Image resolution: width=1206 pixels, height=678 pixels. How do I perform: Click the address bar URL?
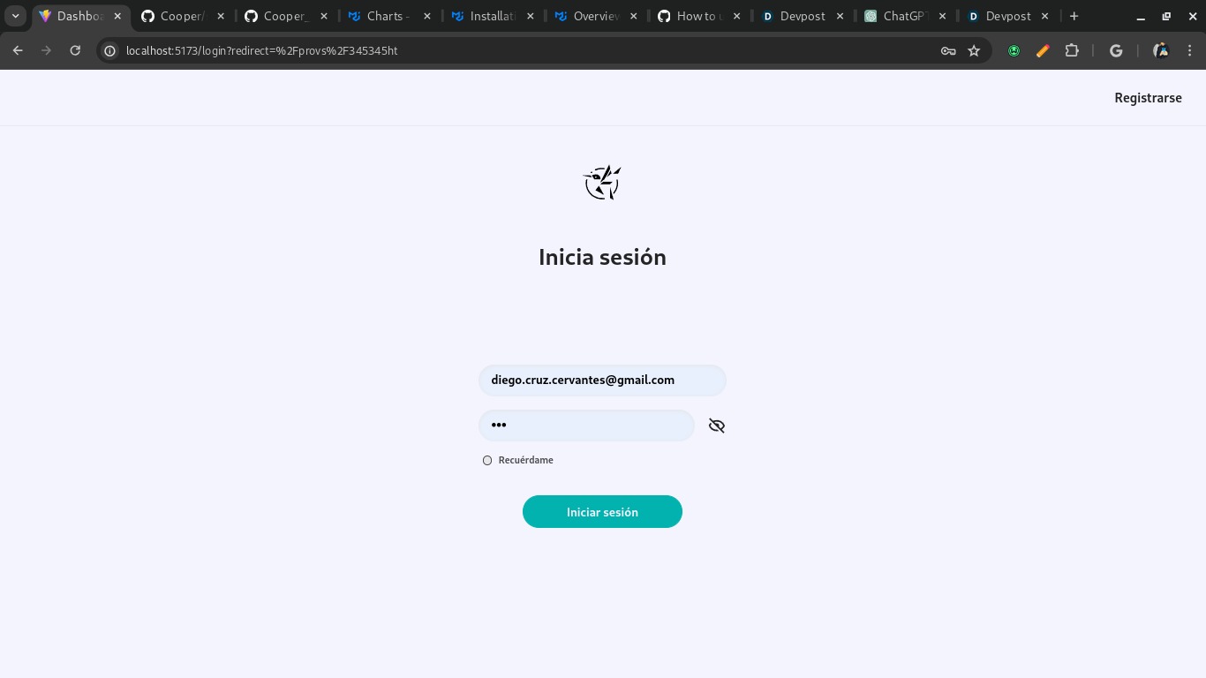tap(261, 51)
